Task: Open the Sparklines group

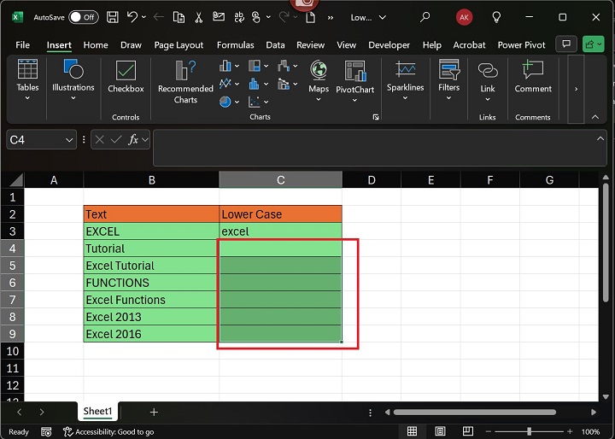Action: pos(405,77)
